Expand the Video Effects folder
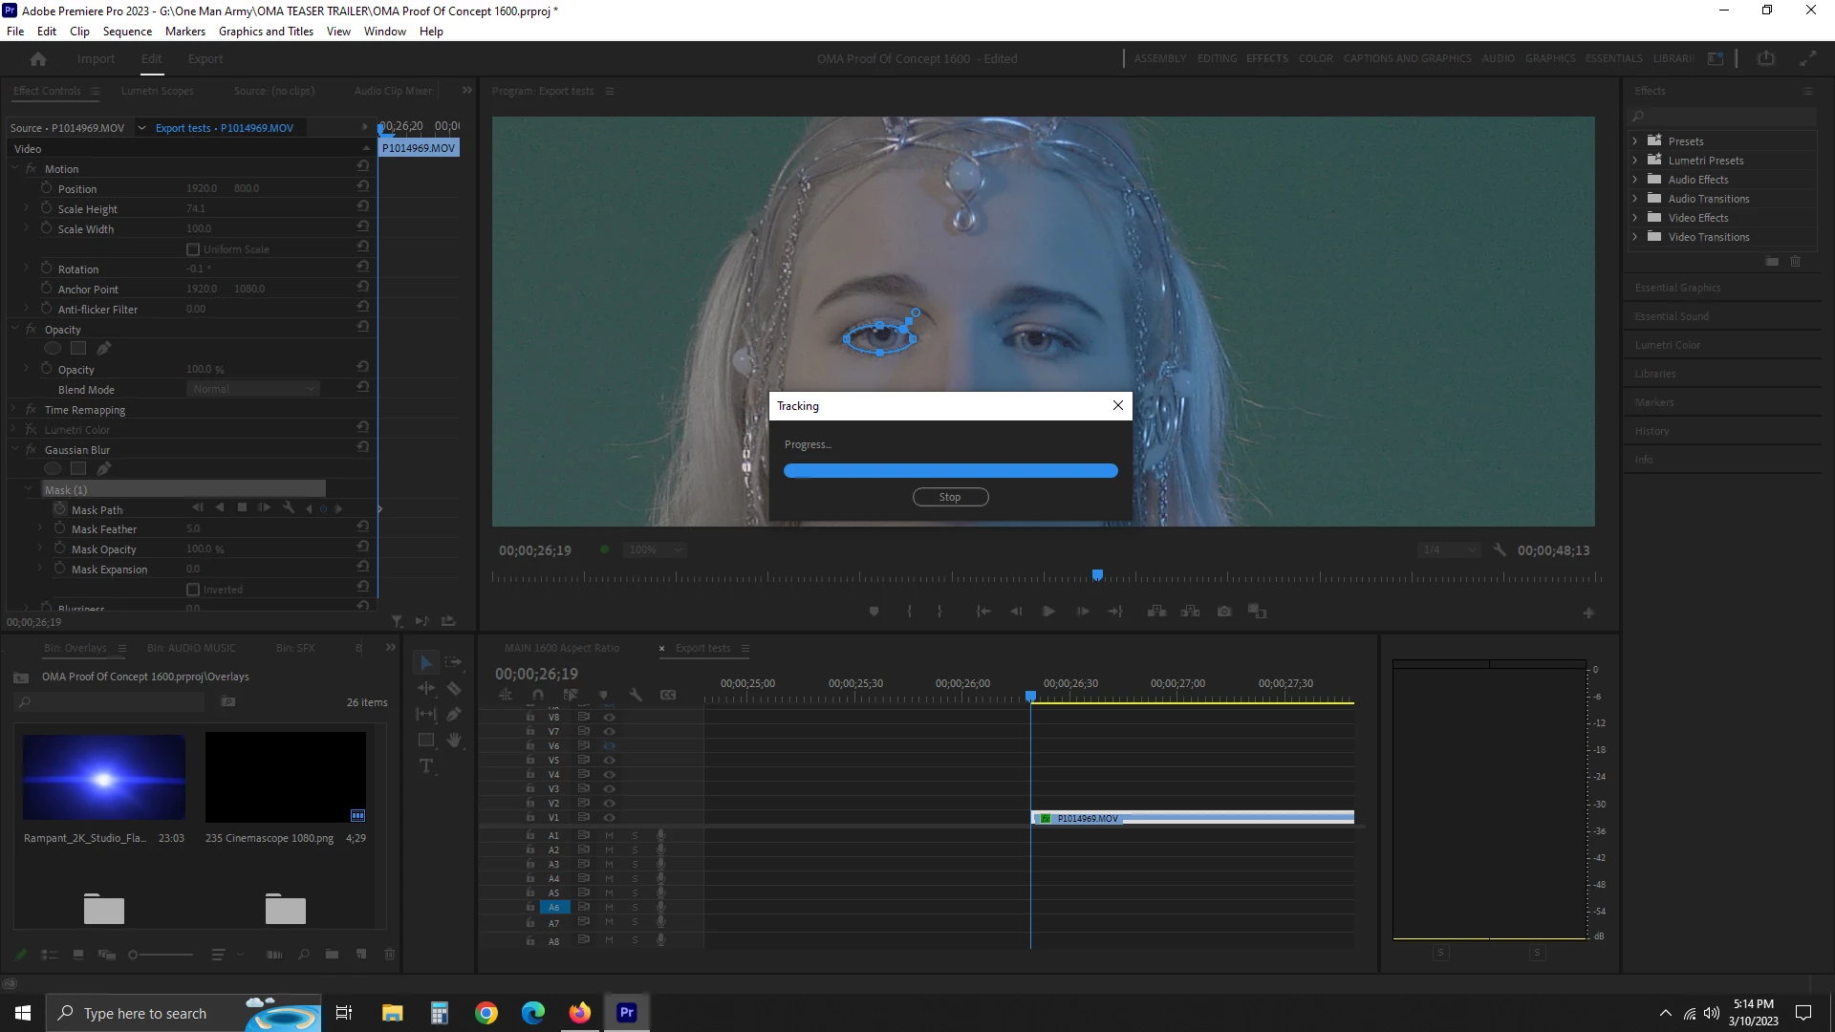This screenshot has width=1835, height=1032. (x=1634, y=218)
